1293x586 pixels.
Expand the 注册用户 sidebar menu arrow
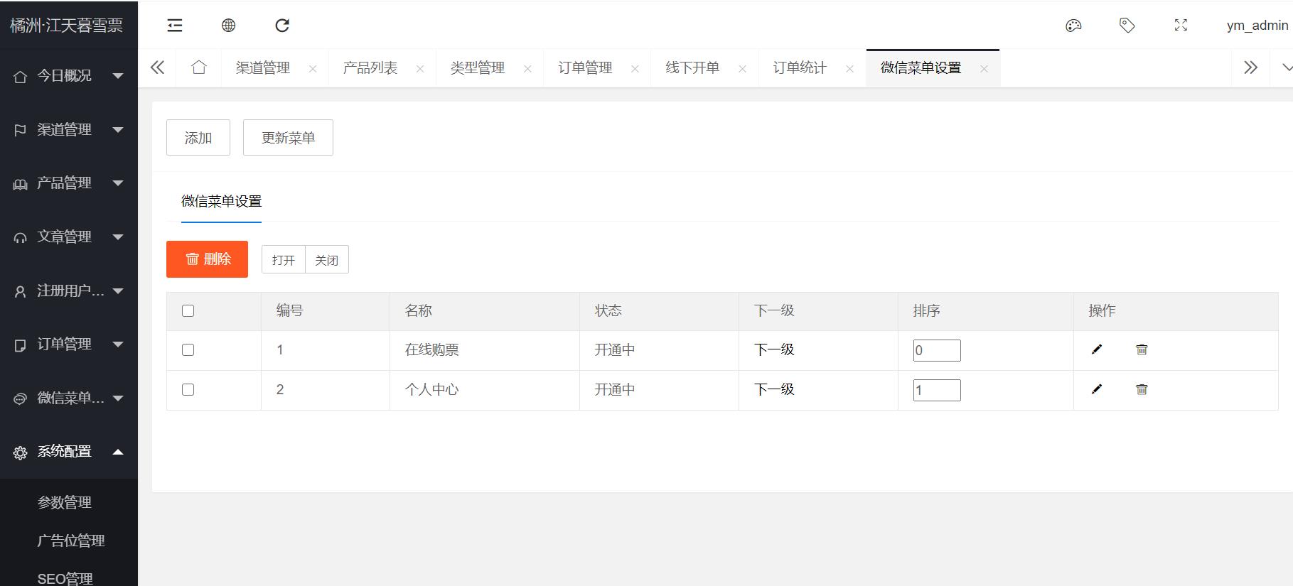pos(118,291)
